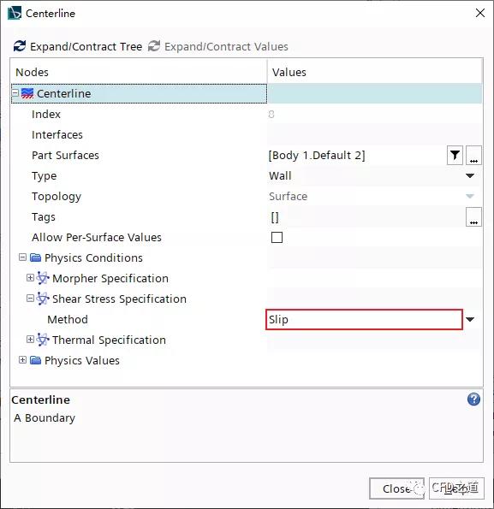The image size is (494, 509).
Task: Collapse the Centerline root node
Action: click(x=15, y=93)
